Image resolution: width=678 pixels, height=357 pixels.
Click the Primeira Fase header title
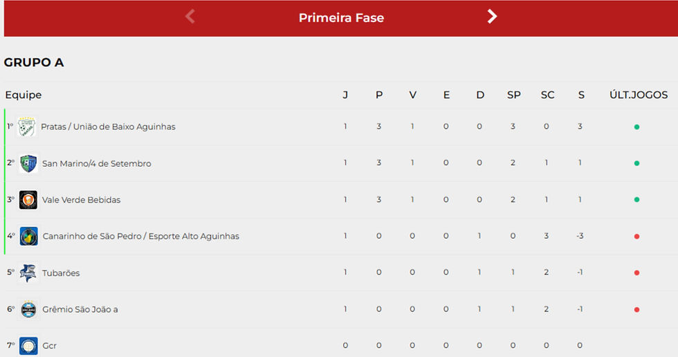[x=341, y=18]
